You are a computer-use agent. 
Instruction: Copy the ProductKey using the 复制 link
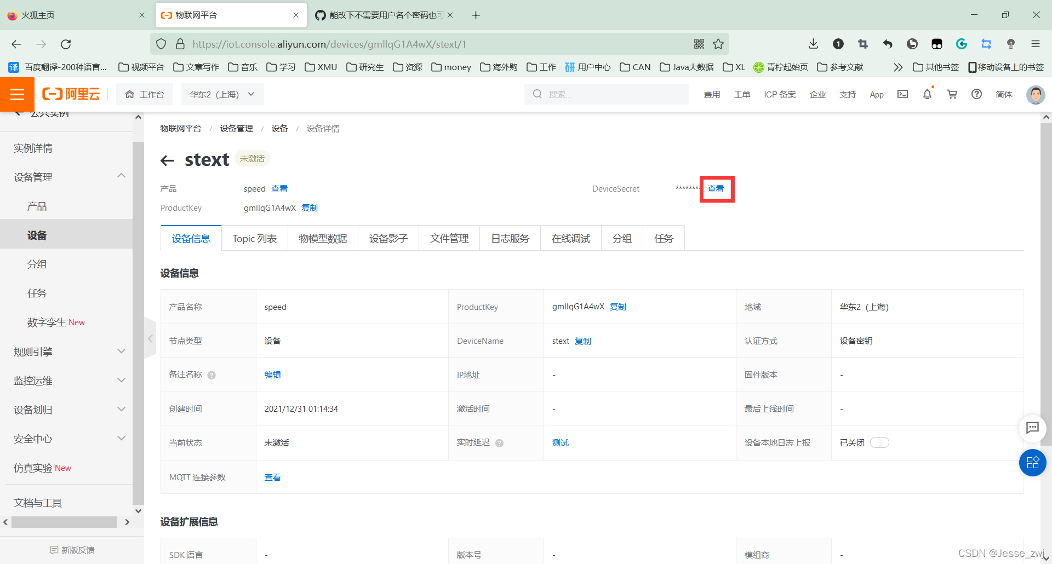pyautogui.click(x=309, y=208)
